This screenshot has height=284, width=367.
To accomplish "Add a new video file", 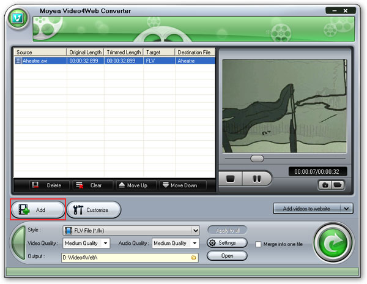I will point(38,209).
